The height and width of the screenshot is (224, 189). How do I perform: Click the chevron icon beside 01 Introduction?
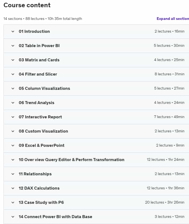(x=13, y=31)
